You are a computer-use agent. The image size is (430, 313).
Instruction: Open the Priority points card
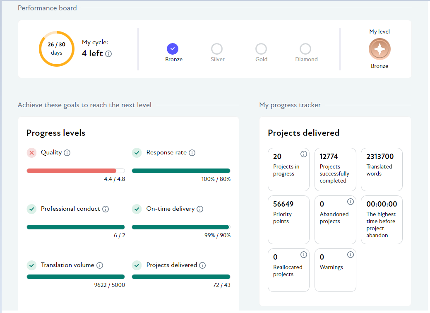tap(288, 219)
